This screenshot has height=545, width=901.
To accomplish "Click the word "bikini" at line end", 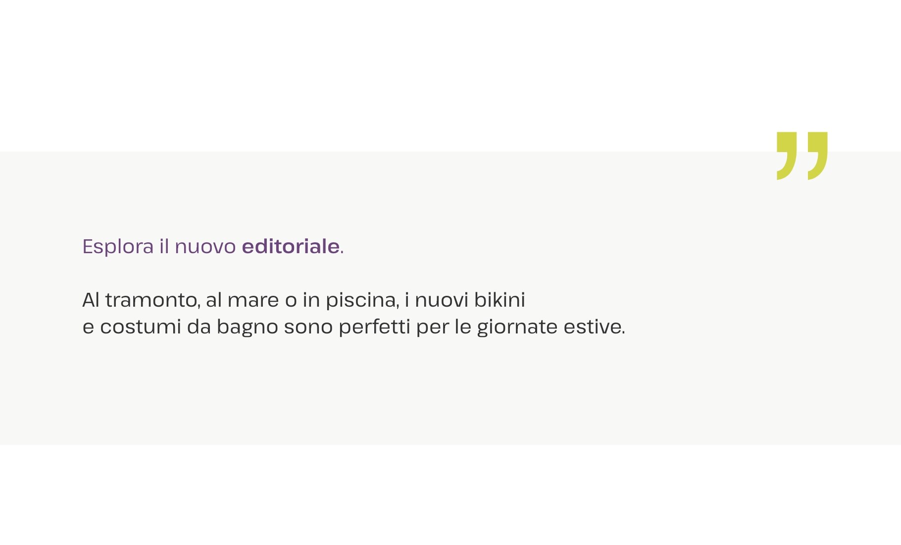I will click(x=500, y=300).
